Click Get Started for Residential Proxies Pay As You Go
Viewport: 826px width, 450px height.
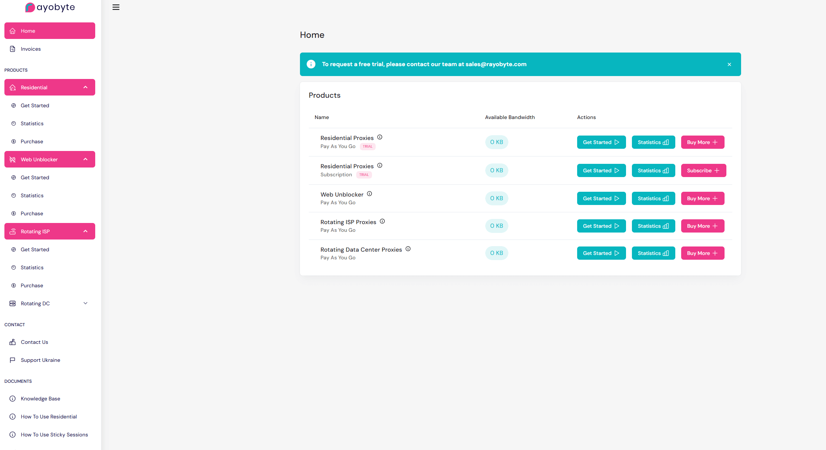point(601,142)
